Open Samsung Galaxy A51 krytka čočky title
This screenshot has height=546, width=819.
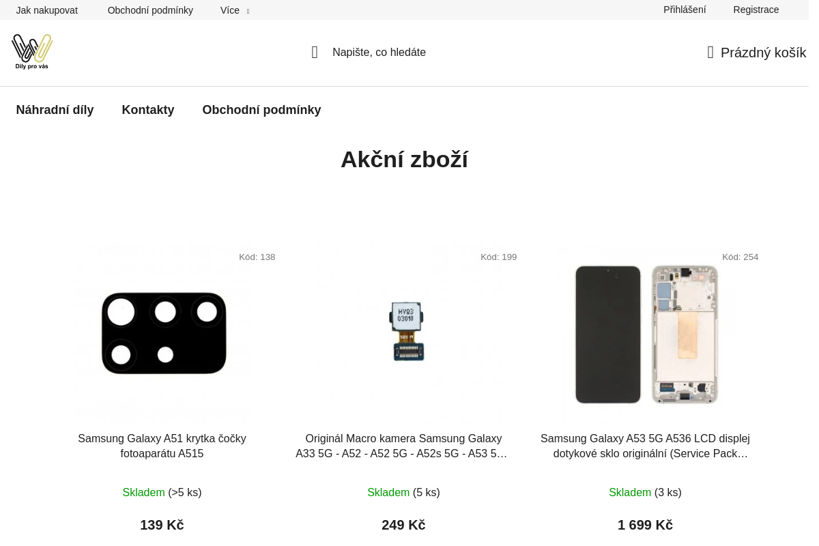[162, 446]
